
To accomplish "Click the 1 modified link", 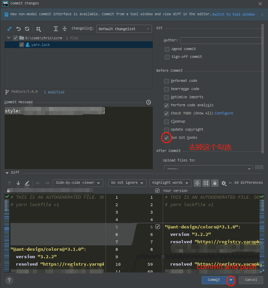I will coord(54,92).
